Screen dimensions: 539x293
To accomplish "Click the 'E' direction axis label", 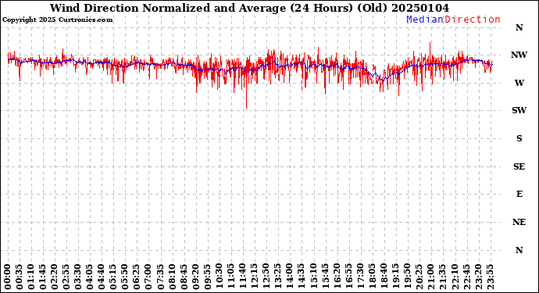I will coord(519,194).
